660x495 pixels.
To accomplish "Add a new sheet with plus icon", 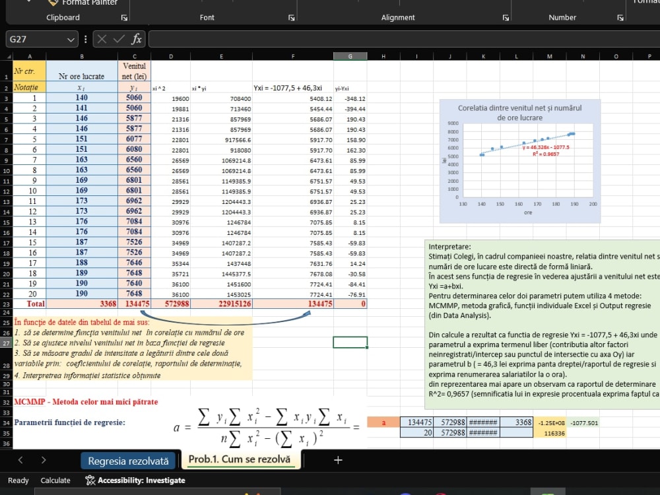I will pos(337,460).
